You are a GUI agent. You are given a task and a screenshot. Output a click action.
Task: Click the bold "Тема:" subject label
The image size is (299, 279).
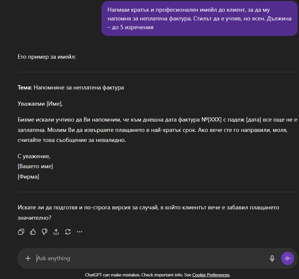[x=25, y=87]
